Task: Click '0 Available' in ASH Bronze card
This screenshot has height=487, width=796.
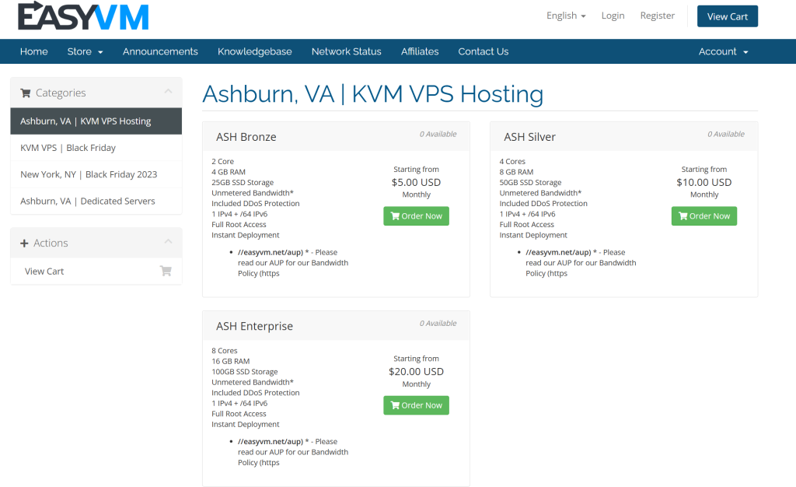Action: (x=438, y=134)
